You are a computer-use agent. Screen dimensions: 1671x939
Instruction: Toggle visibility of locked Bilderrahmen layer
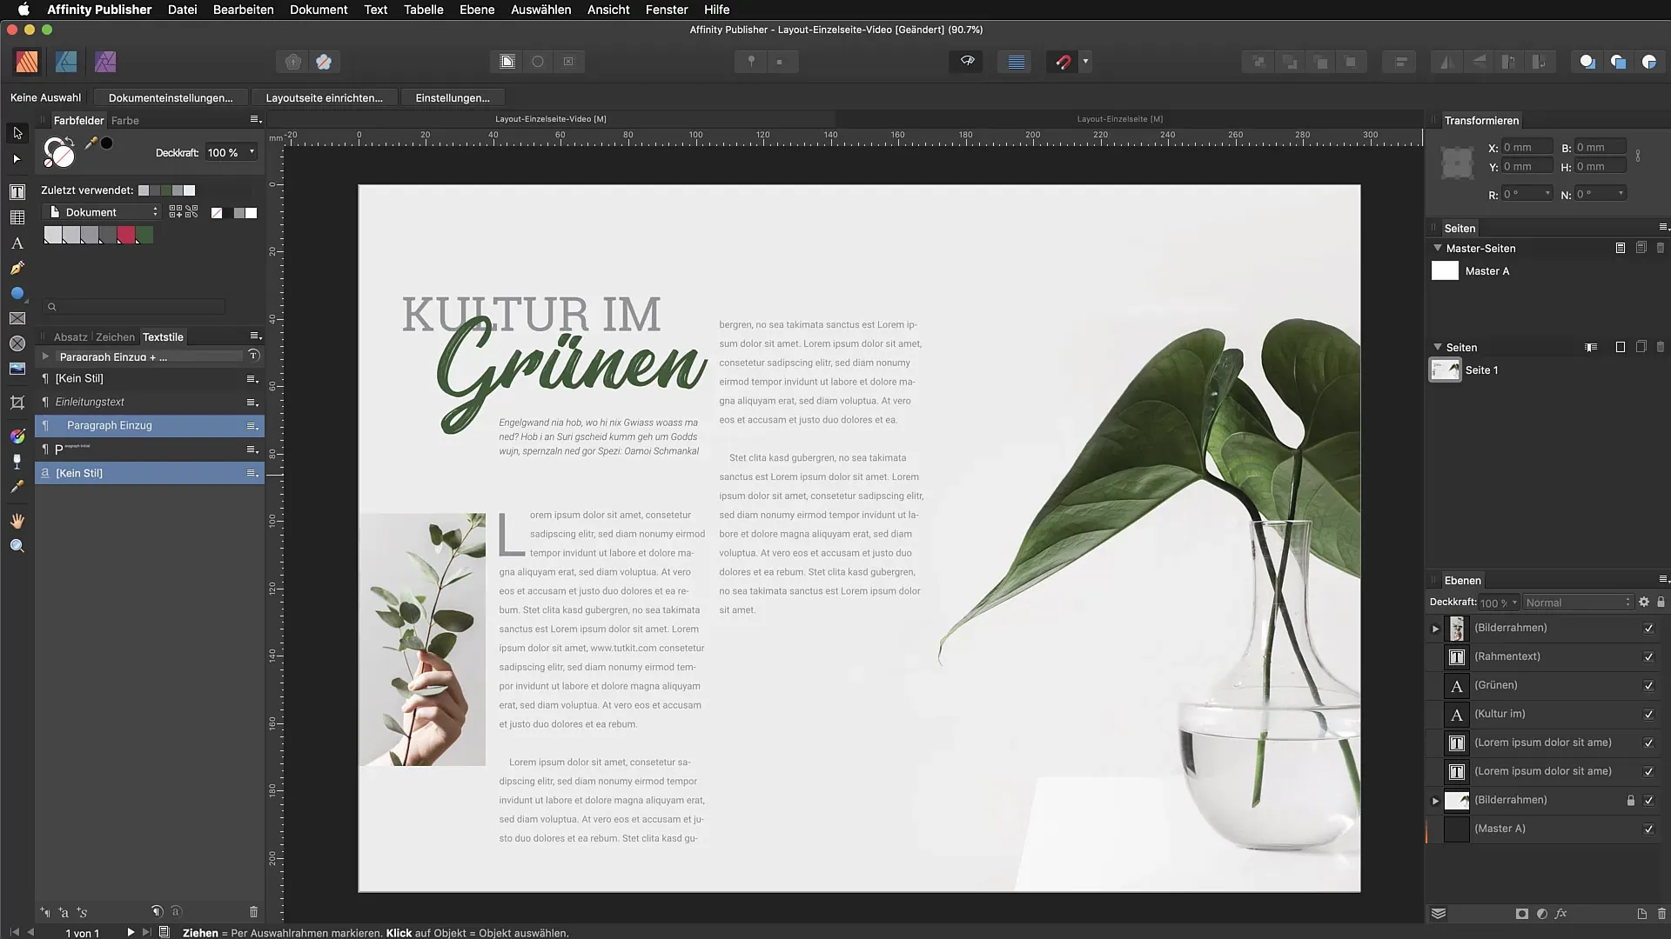click(x=1648, y=800)
